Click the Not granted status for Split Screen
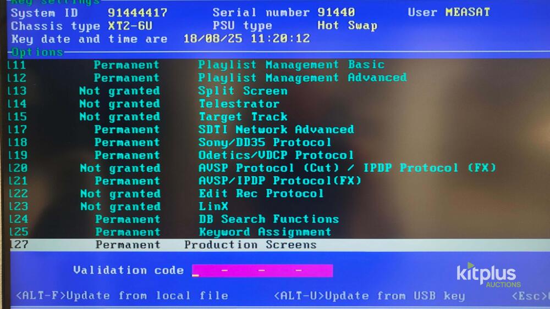Viewport: 550px width, 309px height. tap(119, 91)
